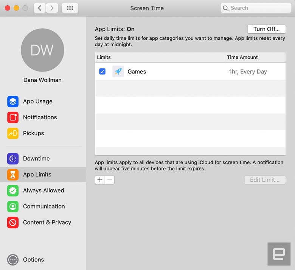Open the App Usage icon in sidebar

point(13,101)
